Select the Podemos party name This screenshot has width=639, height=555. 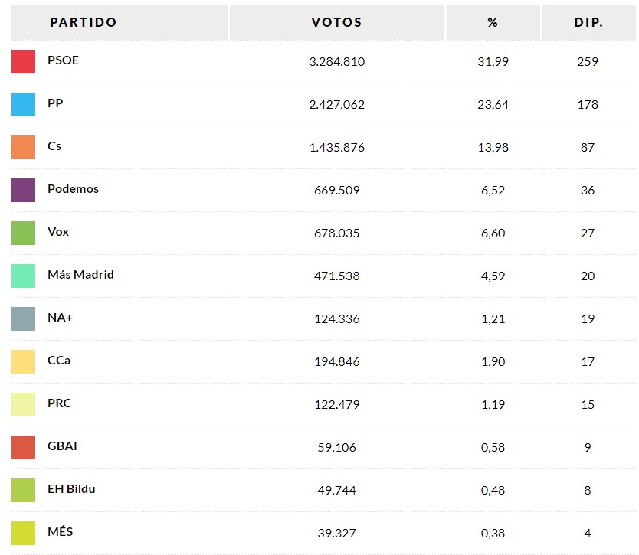(x=73, y=189)
